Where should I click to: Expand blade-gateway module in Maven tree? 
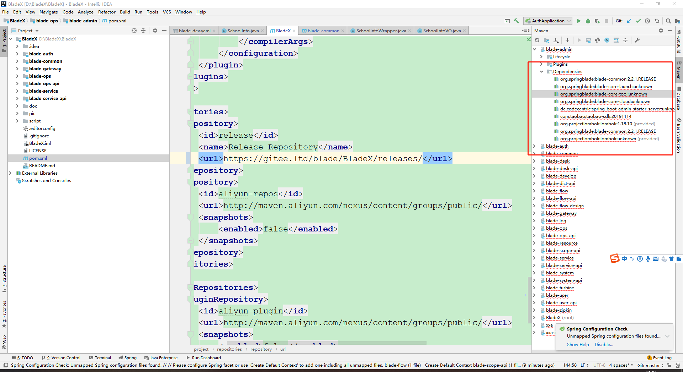tap(534, 213)
